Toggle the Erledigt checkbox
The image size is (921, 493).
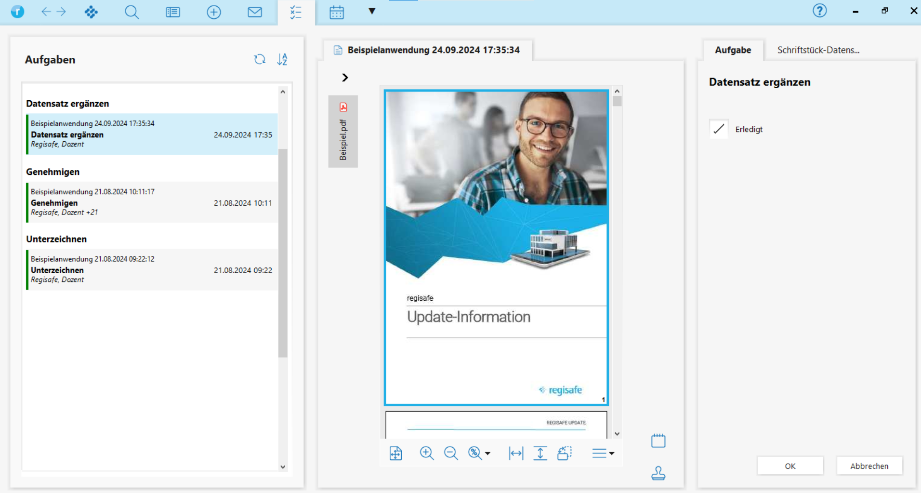pyautogui.click(x=719, y=129)
